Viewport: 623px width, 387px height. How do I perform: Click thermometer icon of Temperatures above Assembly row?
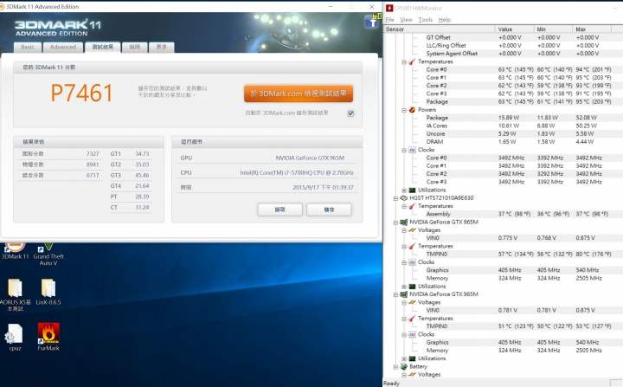point(412,206)
